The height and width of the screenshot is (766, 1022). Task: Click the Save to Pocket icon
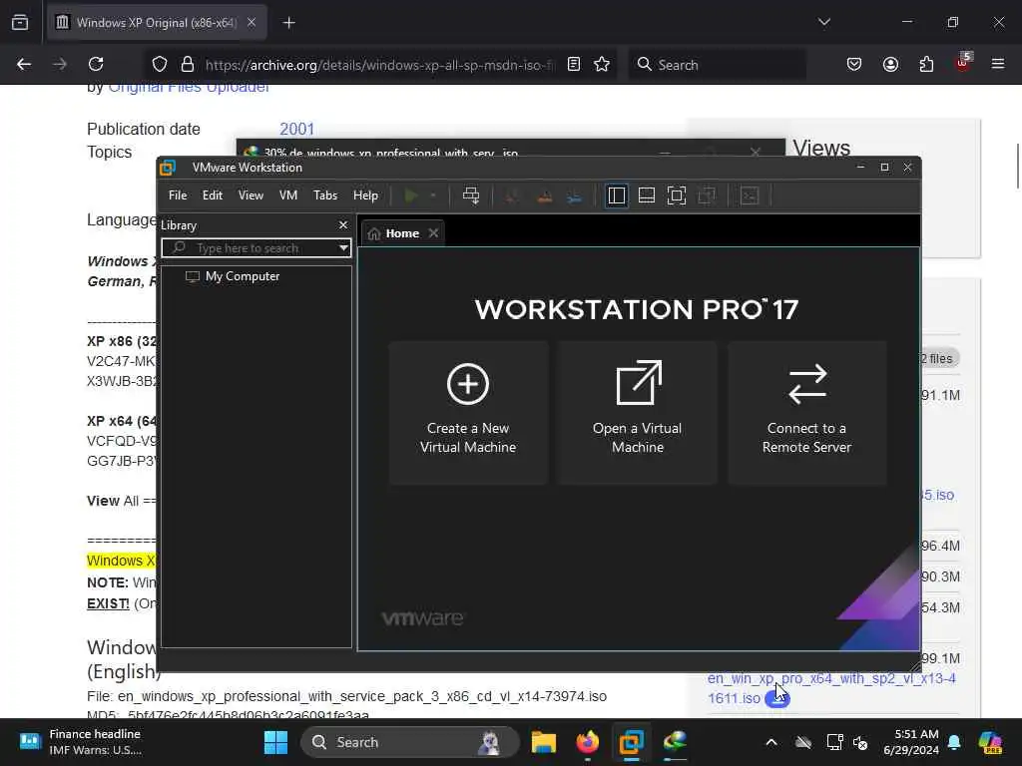click(854, 65)
